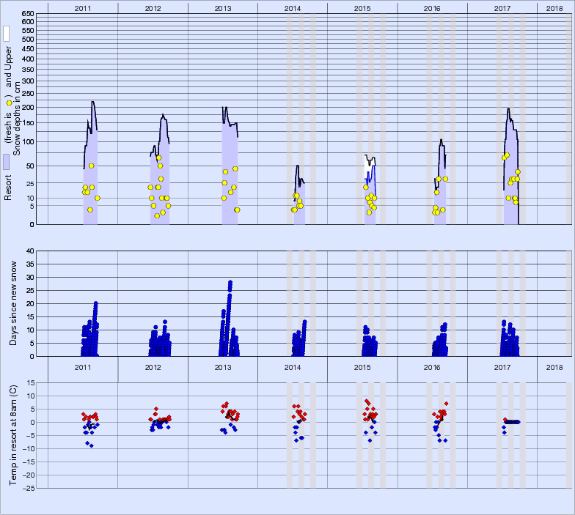Click the "Temp in resort at 8am" axis title
This screenshot has height=515, width=575.
(12, 435)
